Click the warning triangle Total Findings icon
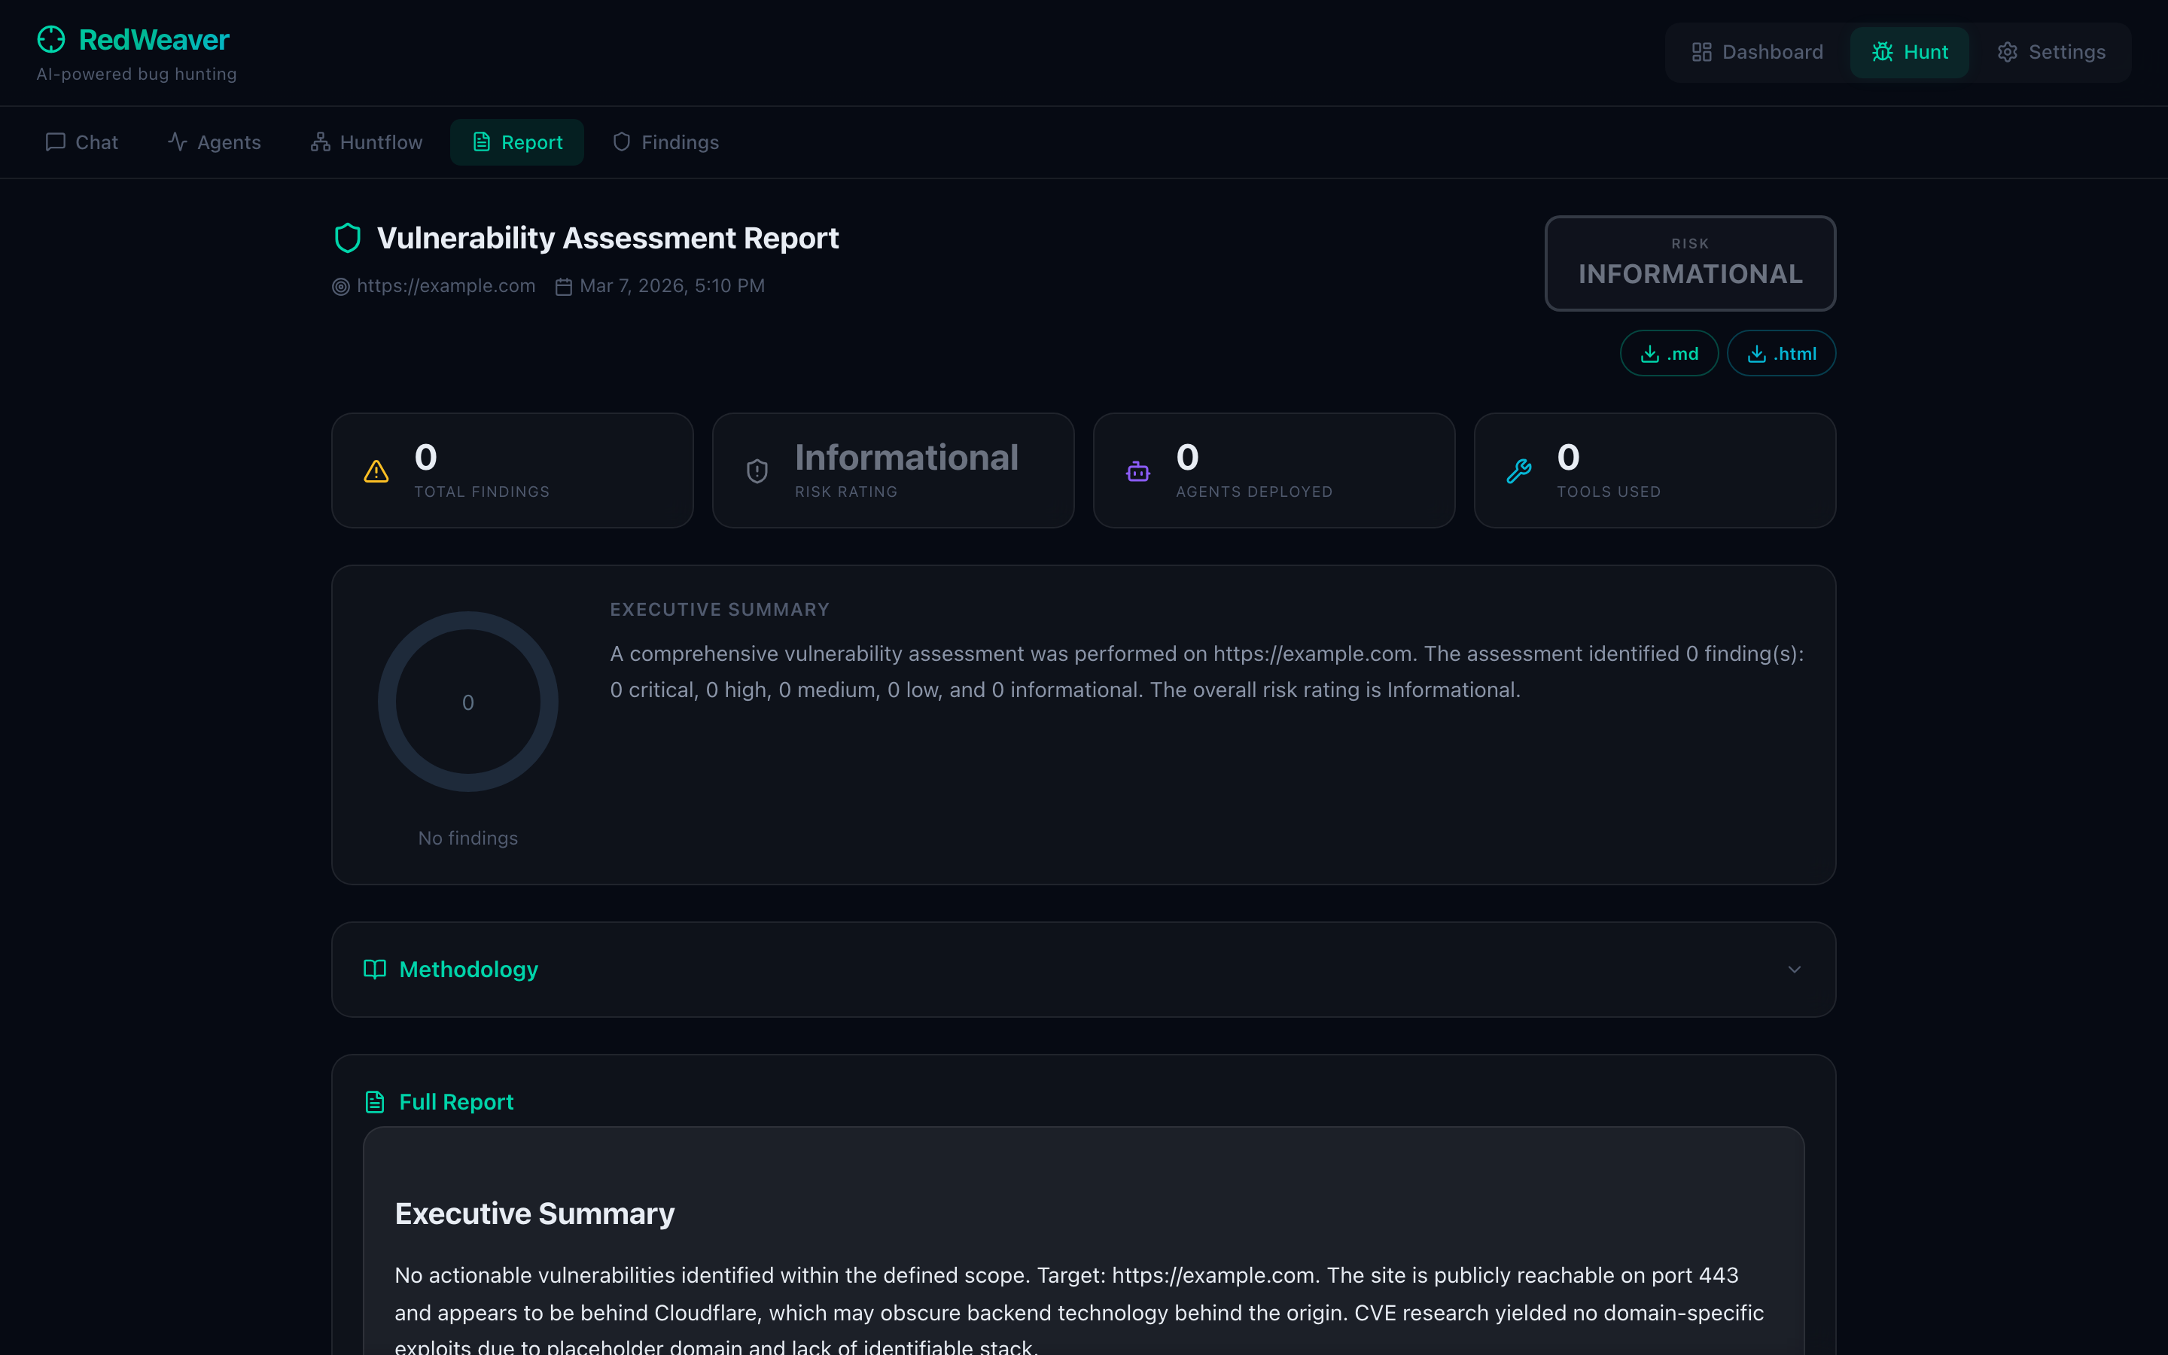Screen dimensions: 2168x1355 [x=376, y=471]
